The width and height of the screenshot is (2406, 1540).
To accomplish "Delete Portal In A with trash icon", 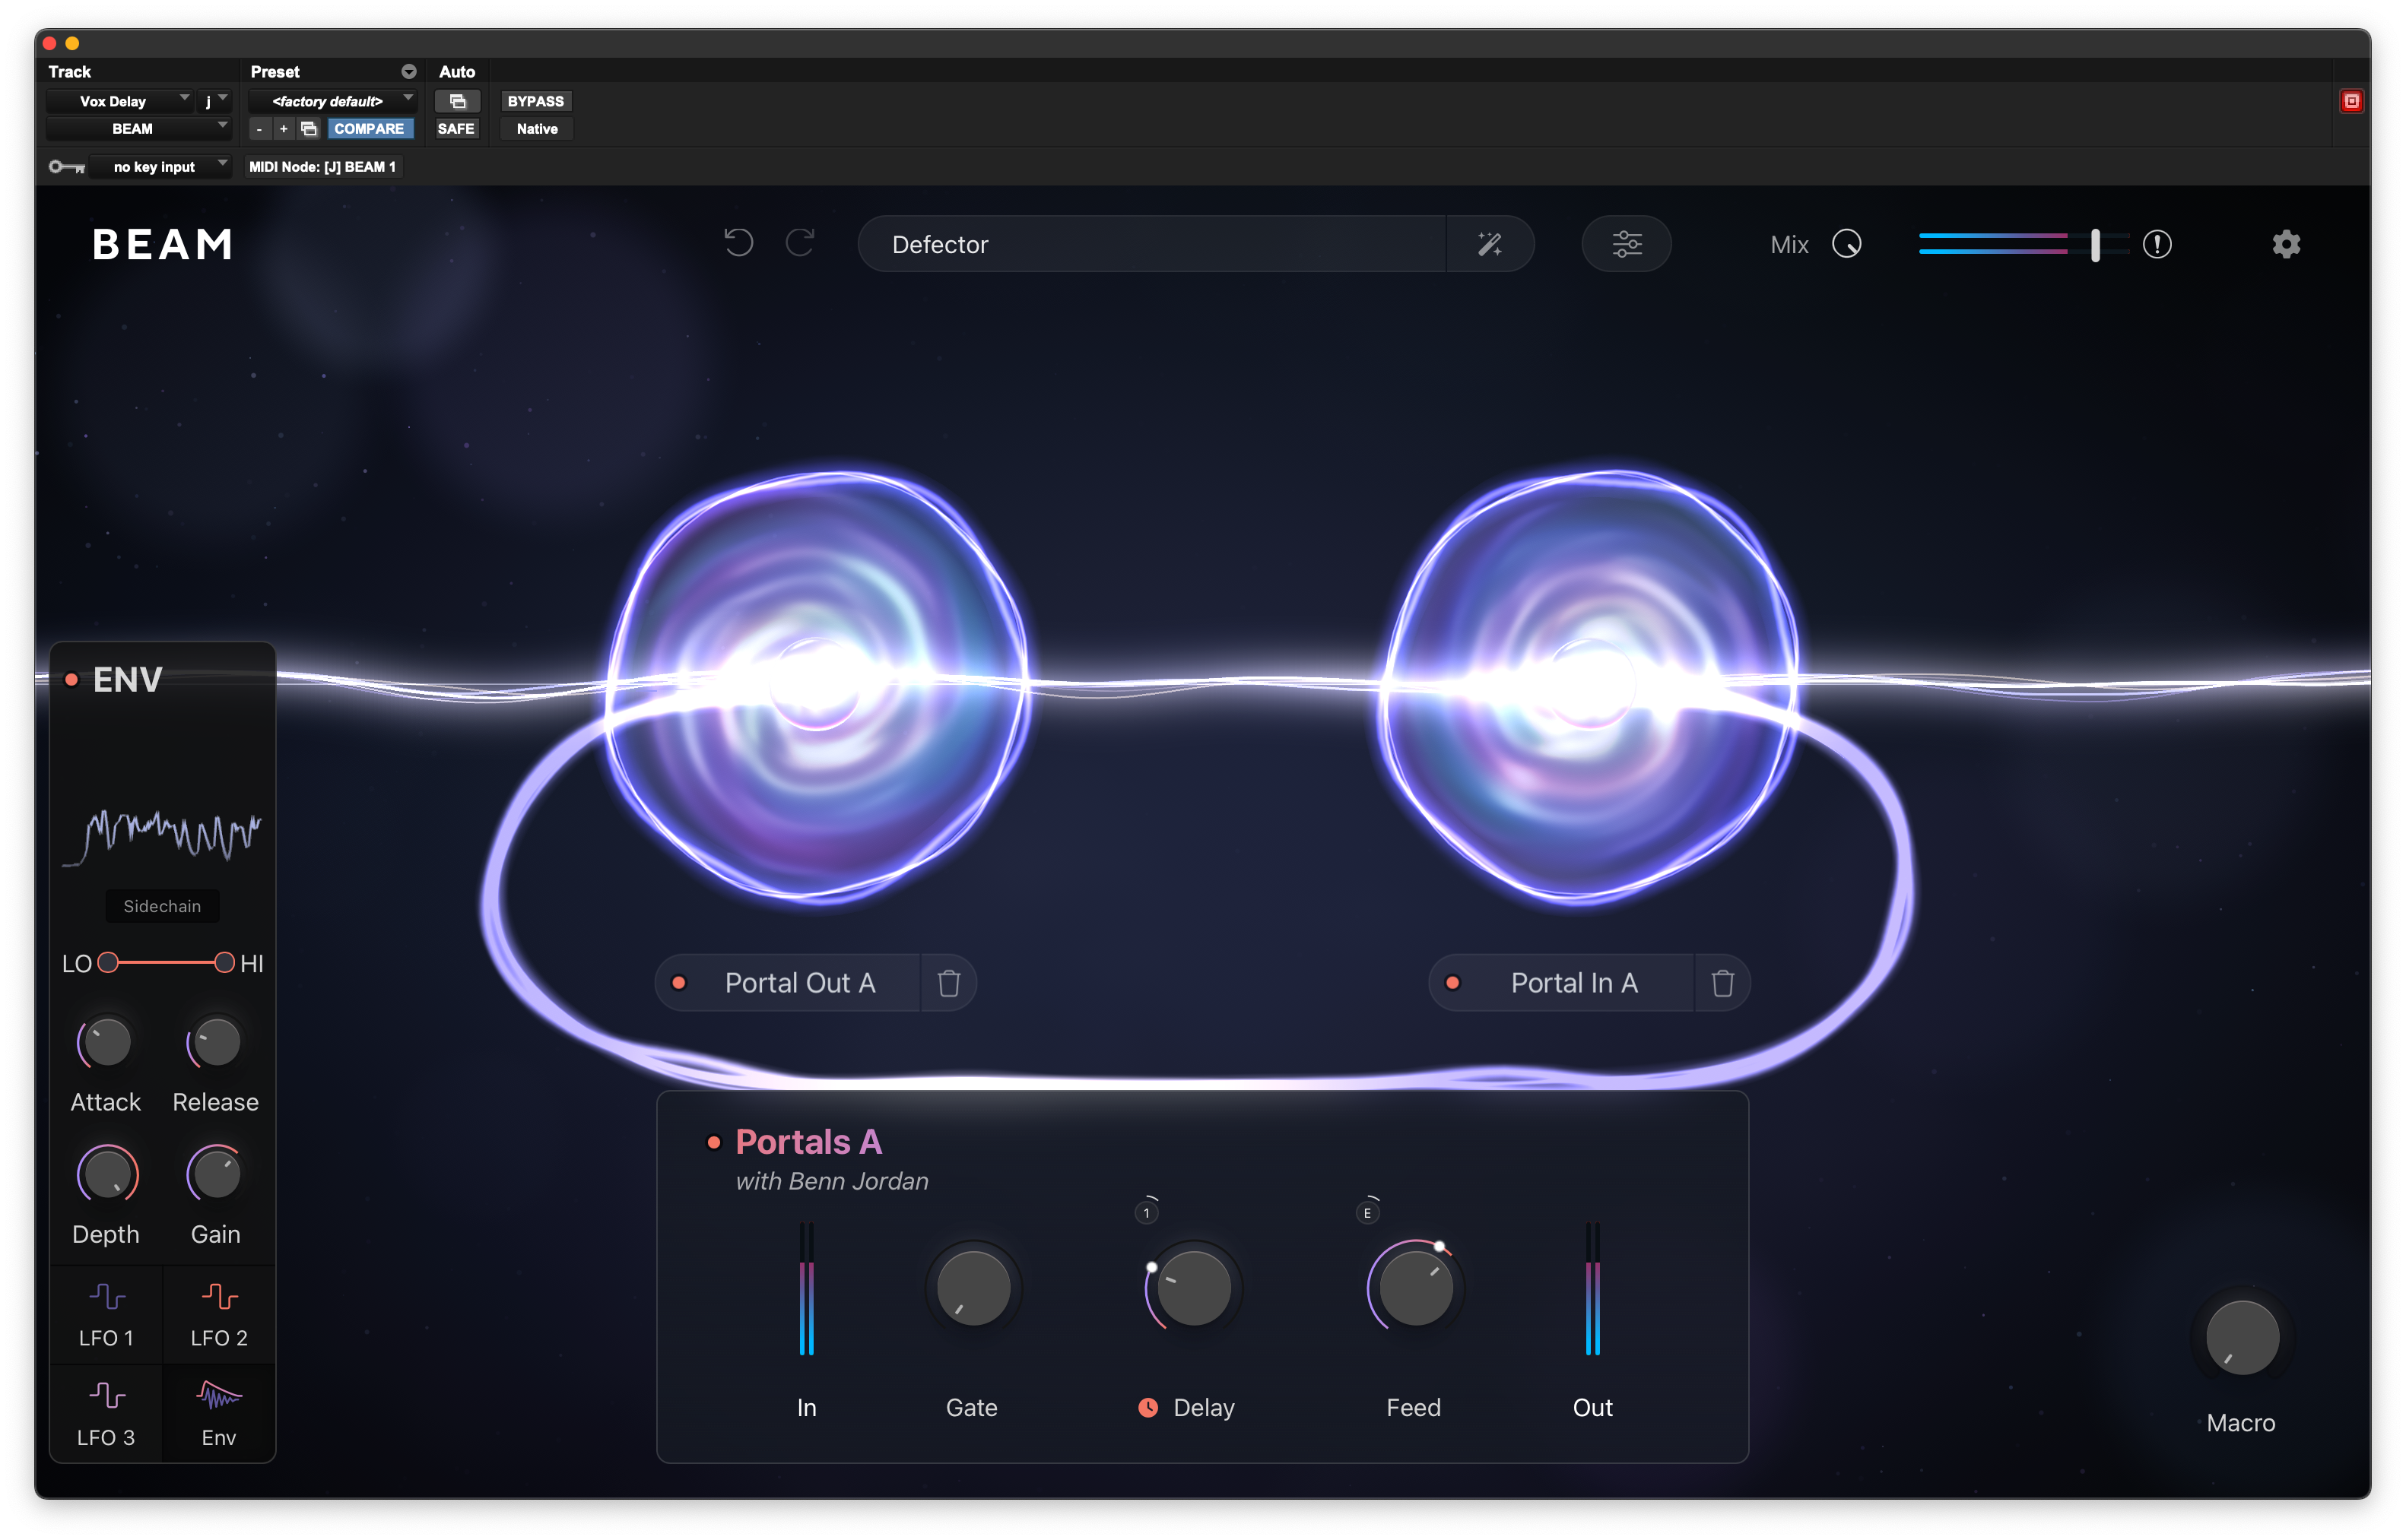I will [x=1722, y=983].
